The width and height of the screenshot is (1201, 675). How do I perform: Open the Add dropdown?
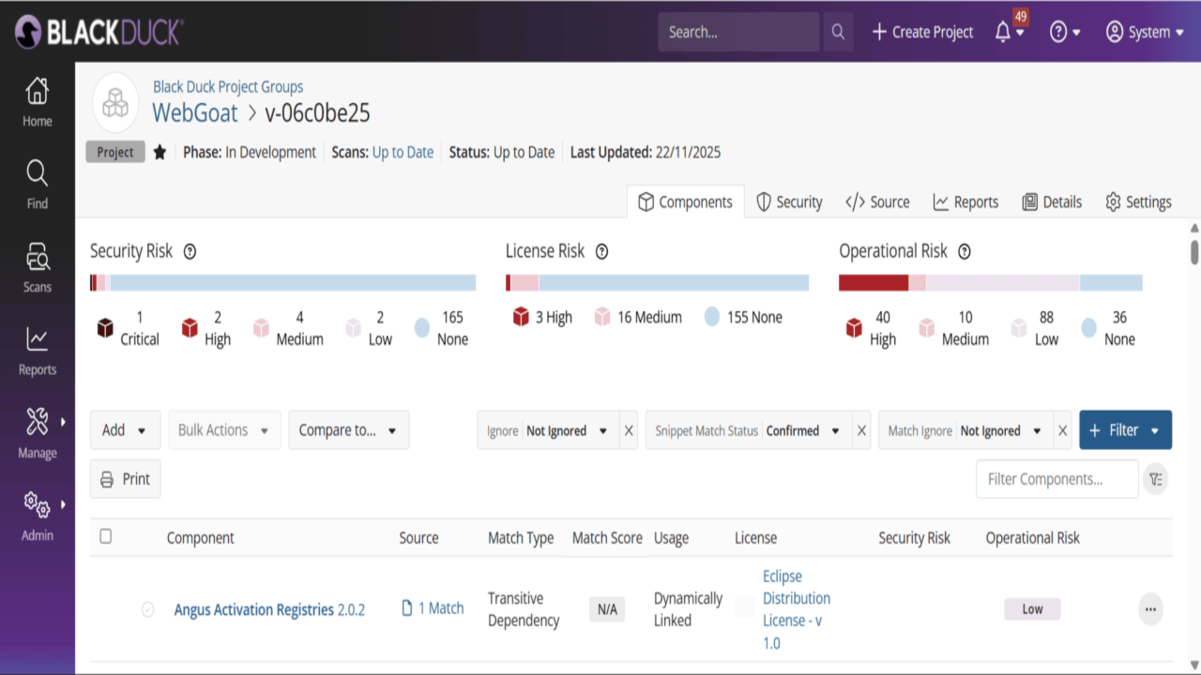[126, 430]
